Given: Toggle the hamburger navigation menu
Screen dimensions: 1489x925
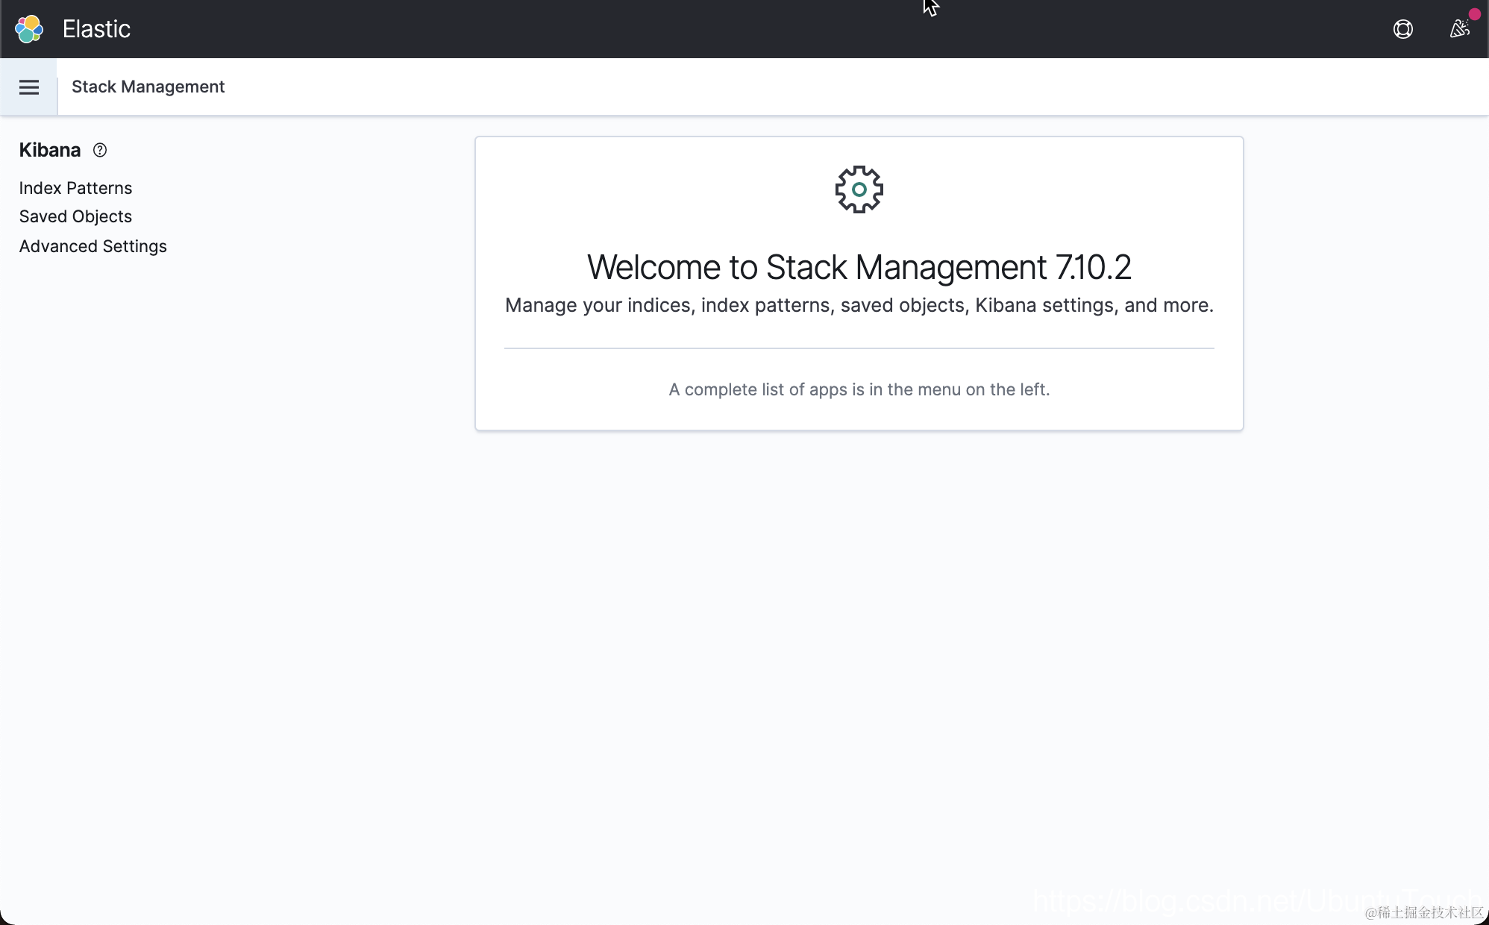Looking at the screenshot, I should [29, 87].
